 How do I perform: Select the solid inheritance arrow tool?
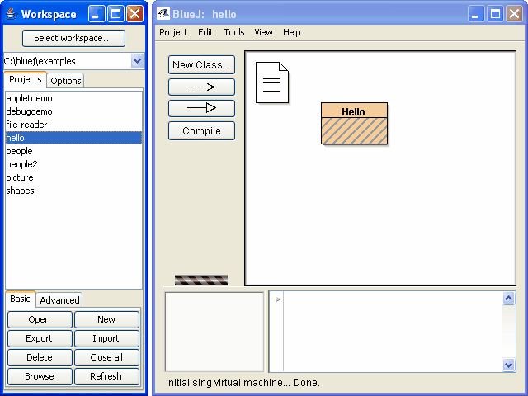[201, 108]
